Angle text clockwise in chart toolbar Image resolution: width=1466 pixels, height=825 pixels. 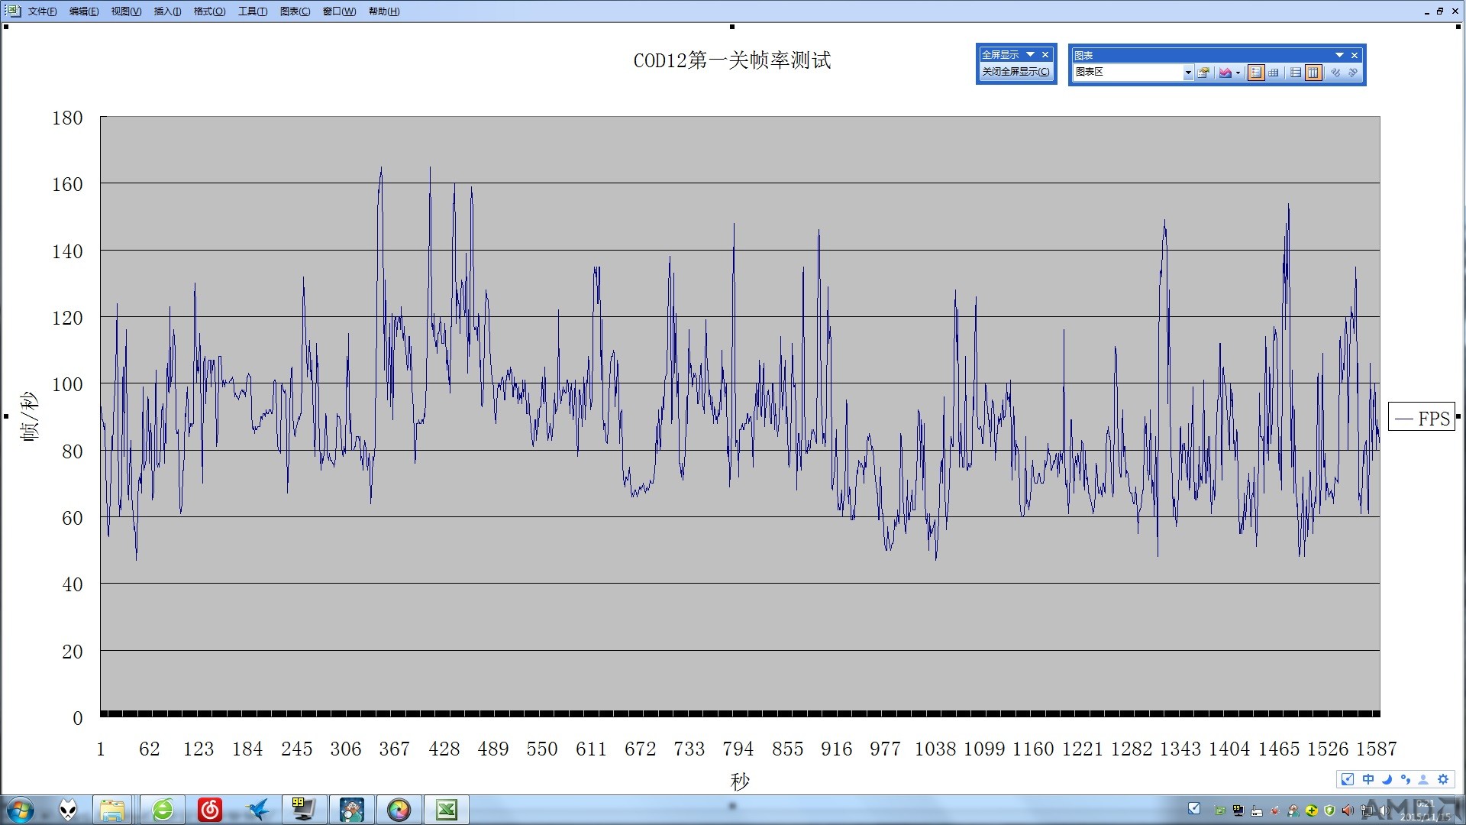1335,73
